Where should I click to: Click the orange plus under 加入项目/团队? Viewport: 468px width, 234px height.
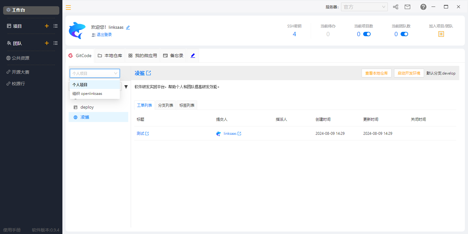pos(441,34)
